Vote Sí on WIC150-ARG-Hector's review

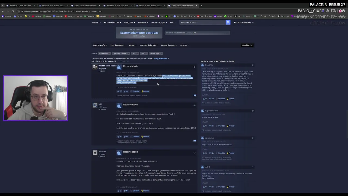(x=119, y=91)
